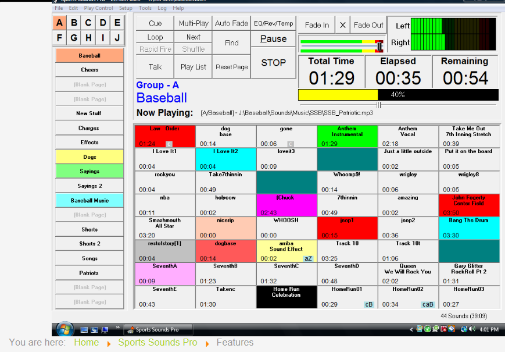Play the Anthem Vocal sound
Image resolution: width=505 pixels, height=352 pixels.
[408, 136]
